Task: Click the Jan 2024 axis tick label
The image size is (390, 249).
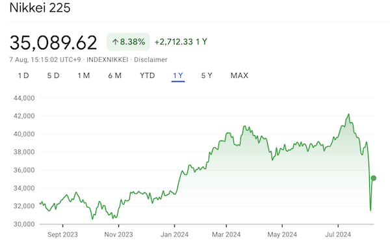Action: click(x=174, y=234)
